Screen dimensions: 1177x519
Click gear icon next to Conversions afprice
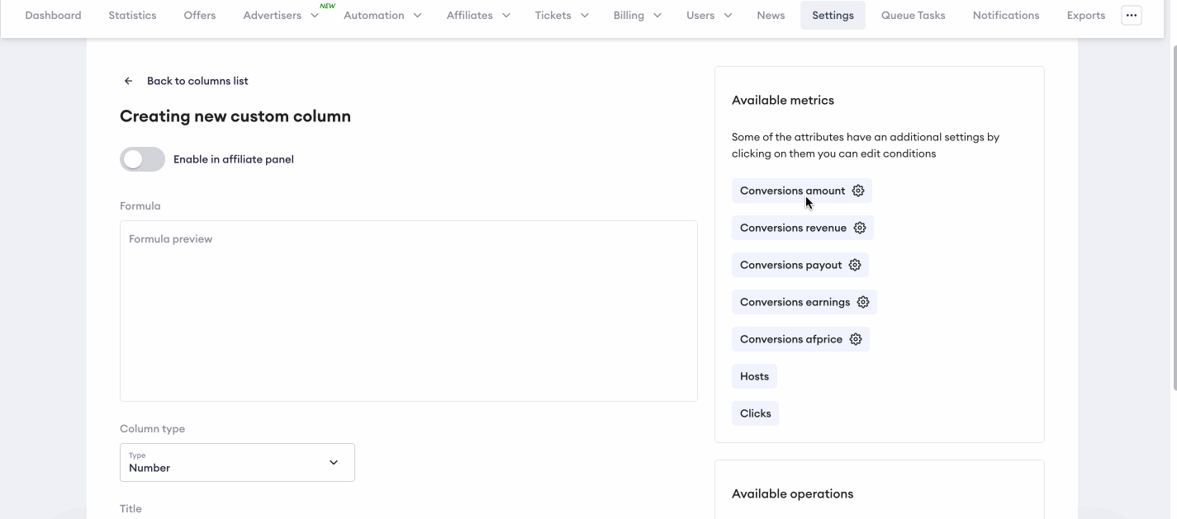[856, 339]
